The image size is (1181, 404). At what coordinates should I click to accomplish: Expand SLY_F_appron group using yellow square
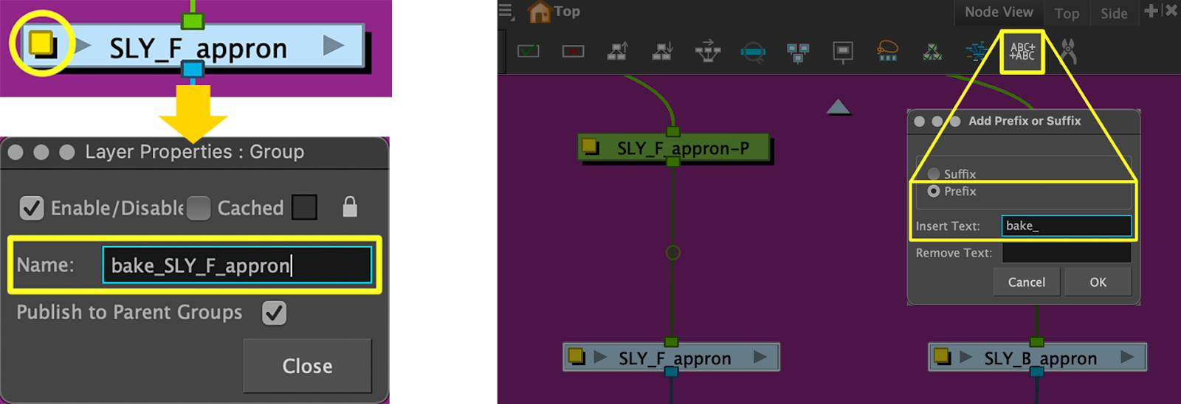tap(42, 43)
